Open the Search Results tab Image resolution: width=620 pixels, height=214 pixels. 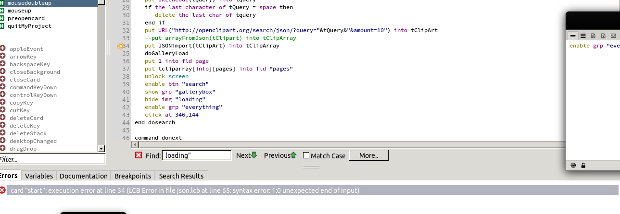click(181, 176)
